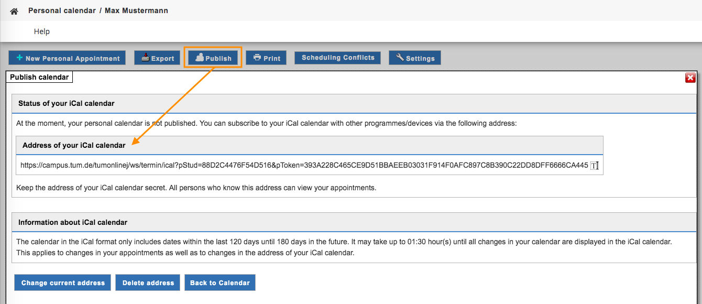Select the Publish calendar panel title
Screen dimensions: 702x304
coord(39,77)
